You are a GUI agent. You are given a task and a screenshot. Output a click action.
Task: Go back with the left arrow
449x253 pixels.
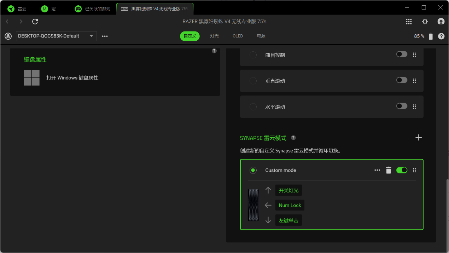pos(7,22)
